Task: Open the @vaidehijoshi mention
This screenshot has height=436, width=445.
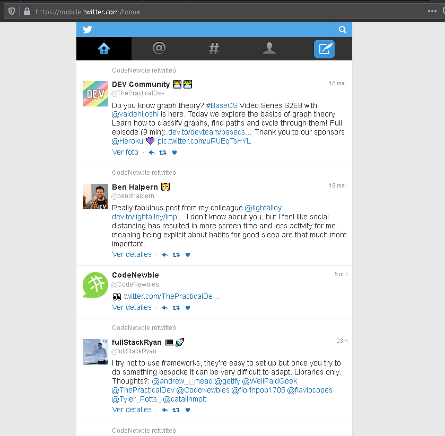Action: tap(135, 114)
